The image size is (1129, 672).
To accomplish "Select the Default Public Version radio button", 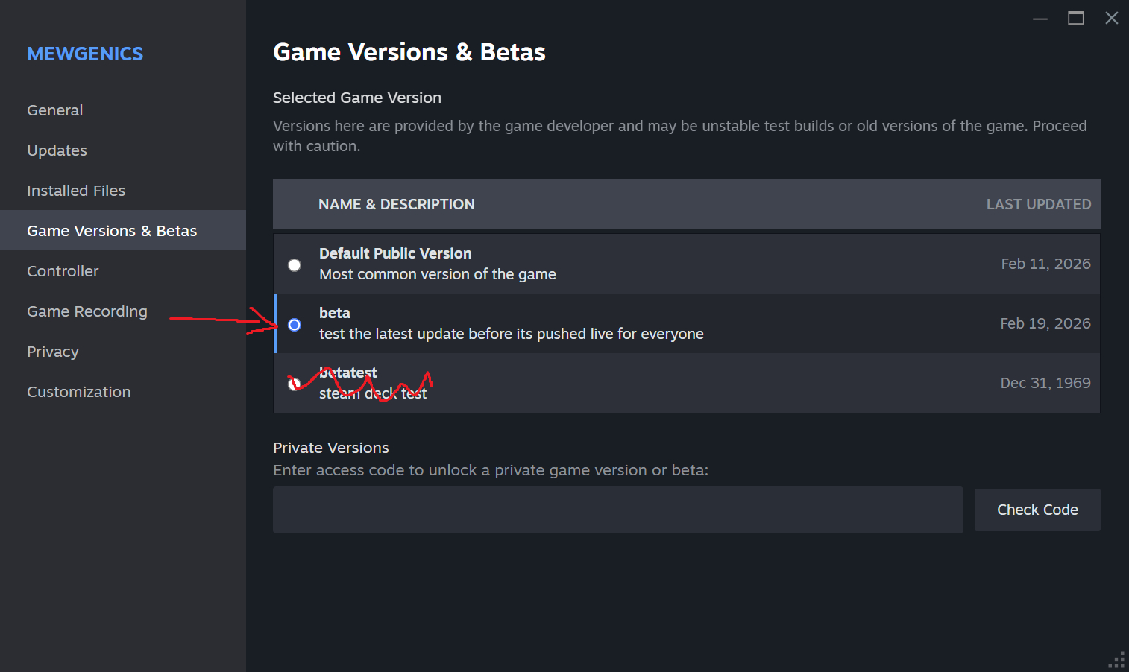I will pyautogui.click(x=295, y=265).
